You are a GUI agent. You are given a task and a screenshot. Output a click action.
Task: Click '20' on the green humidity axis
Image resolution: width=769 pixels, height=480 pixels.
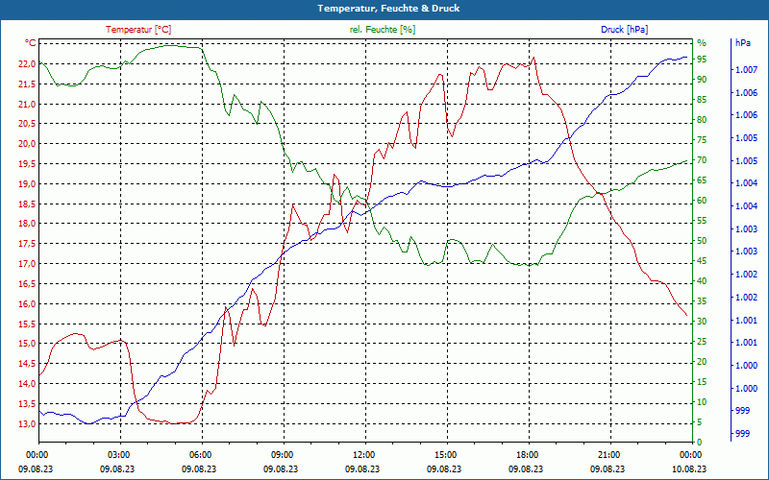(x=702, y=362)
